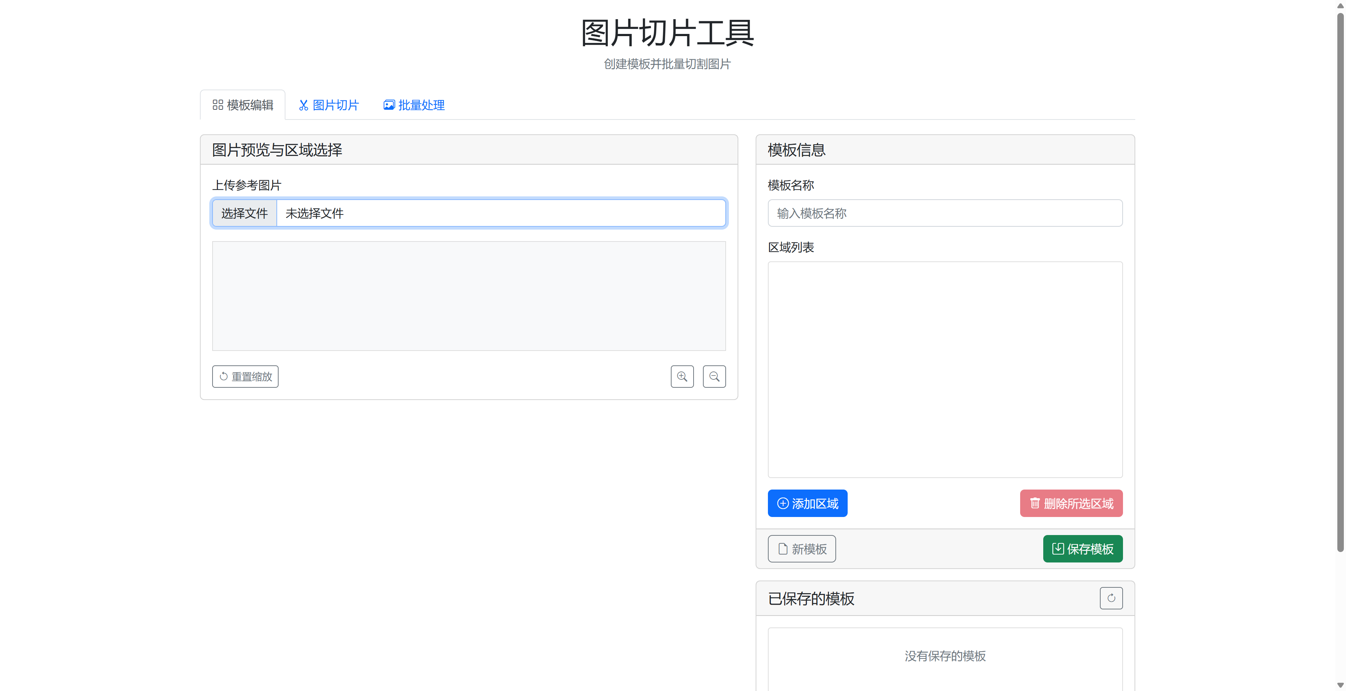Click the 新模板 new template button
Viewport: 1346px width, 691px height.
pos(801,549)
